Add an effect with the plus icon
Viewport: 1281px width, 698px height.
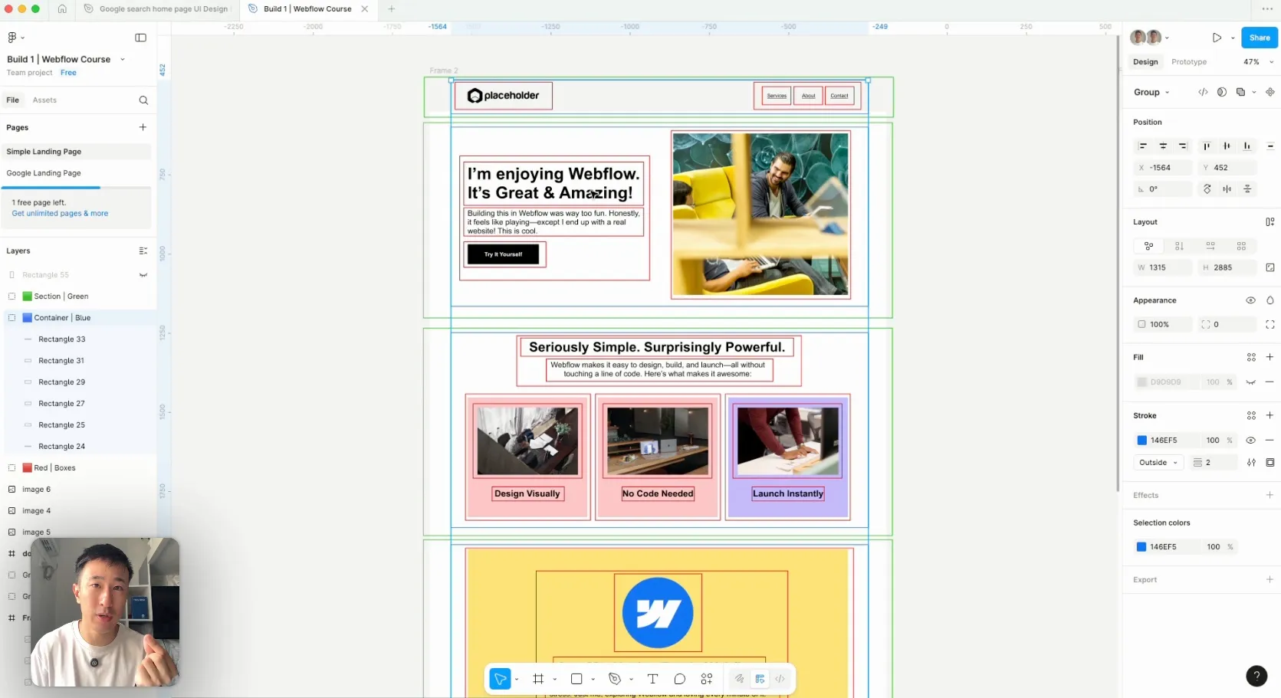click(x=1270, y=495)
